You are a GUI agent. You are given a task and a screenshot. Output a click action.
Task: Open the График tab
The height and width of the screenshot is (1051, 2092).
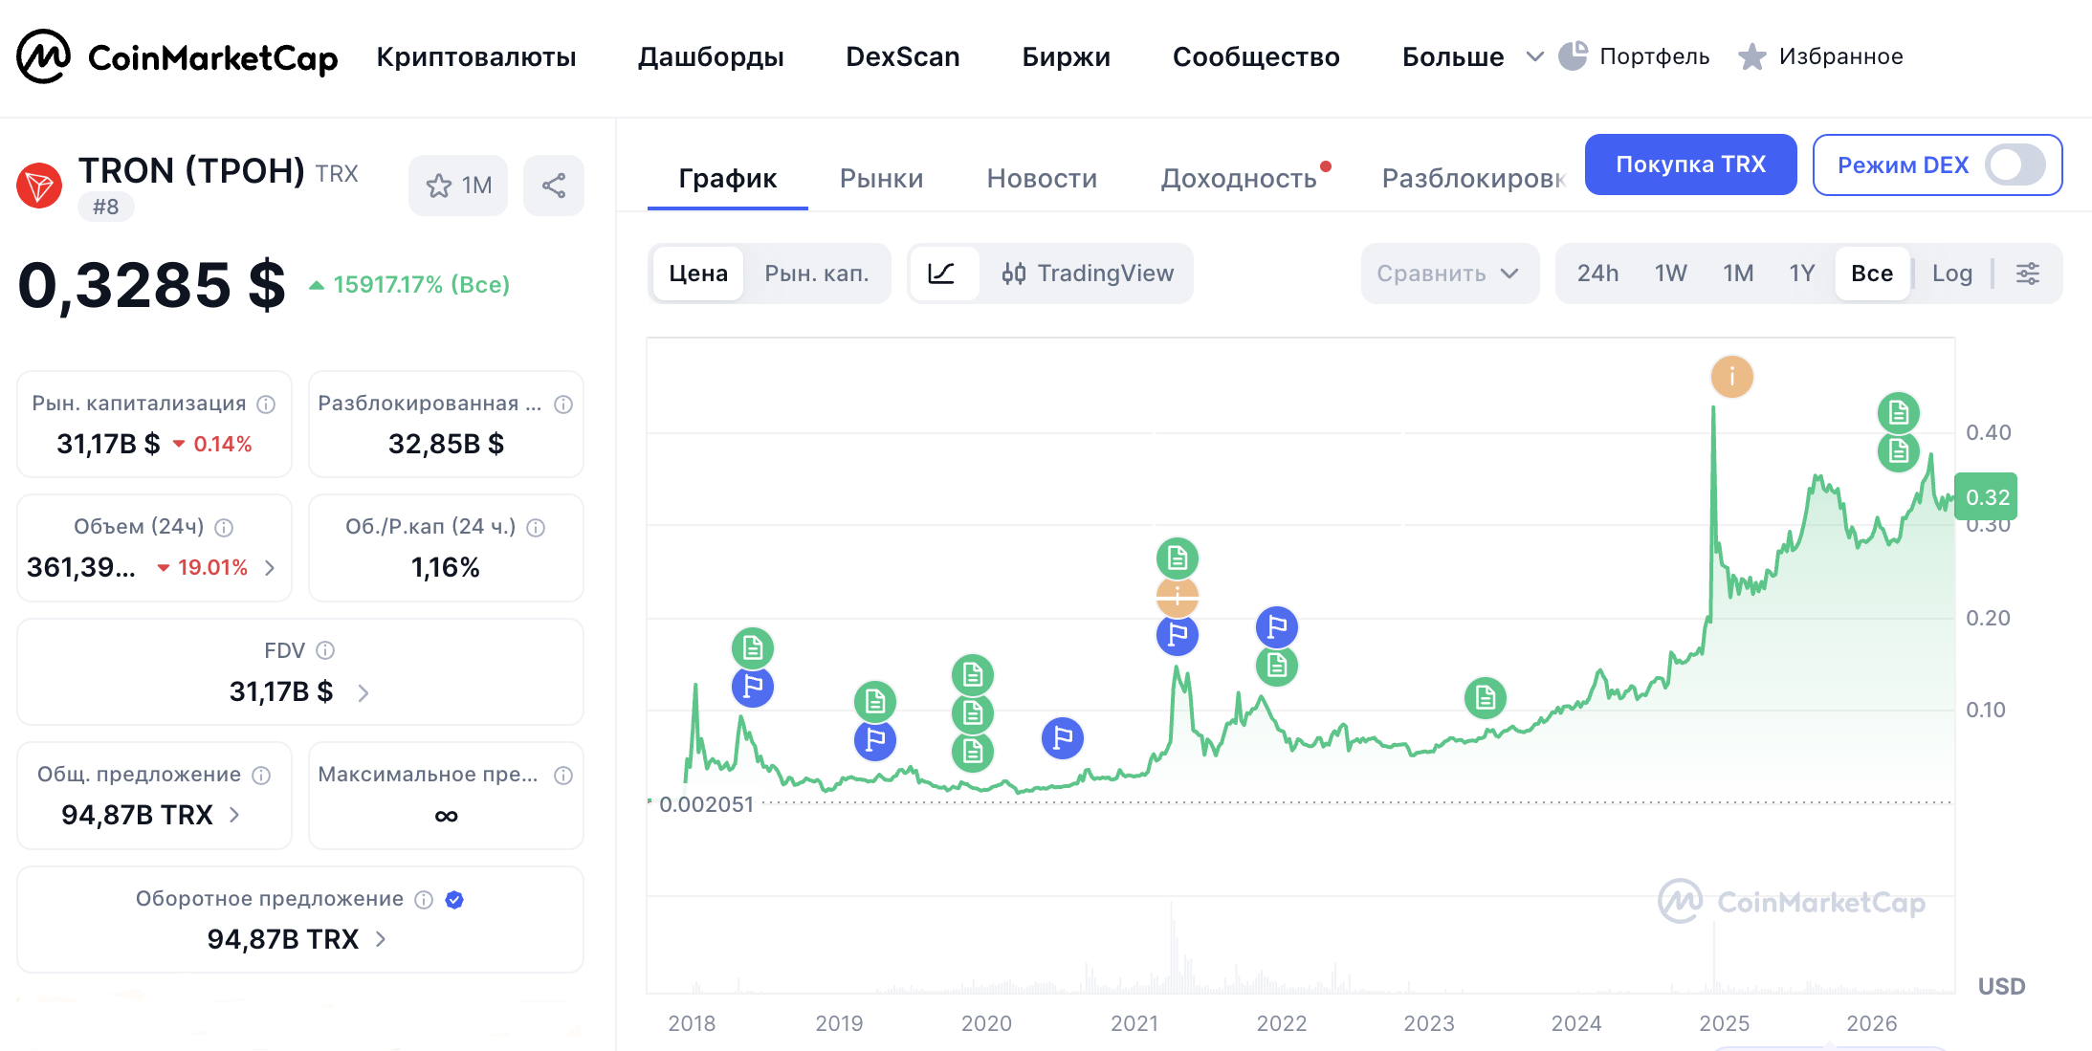click(727, 179)
